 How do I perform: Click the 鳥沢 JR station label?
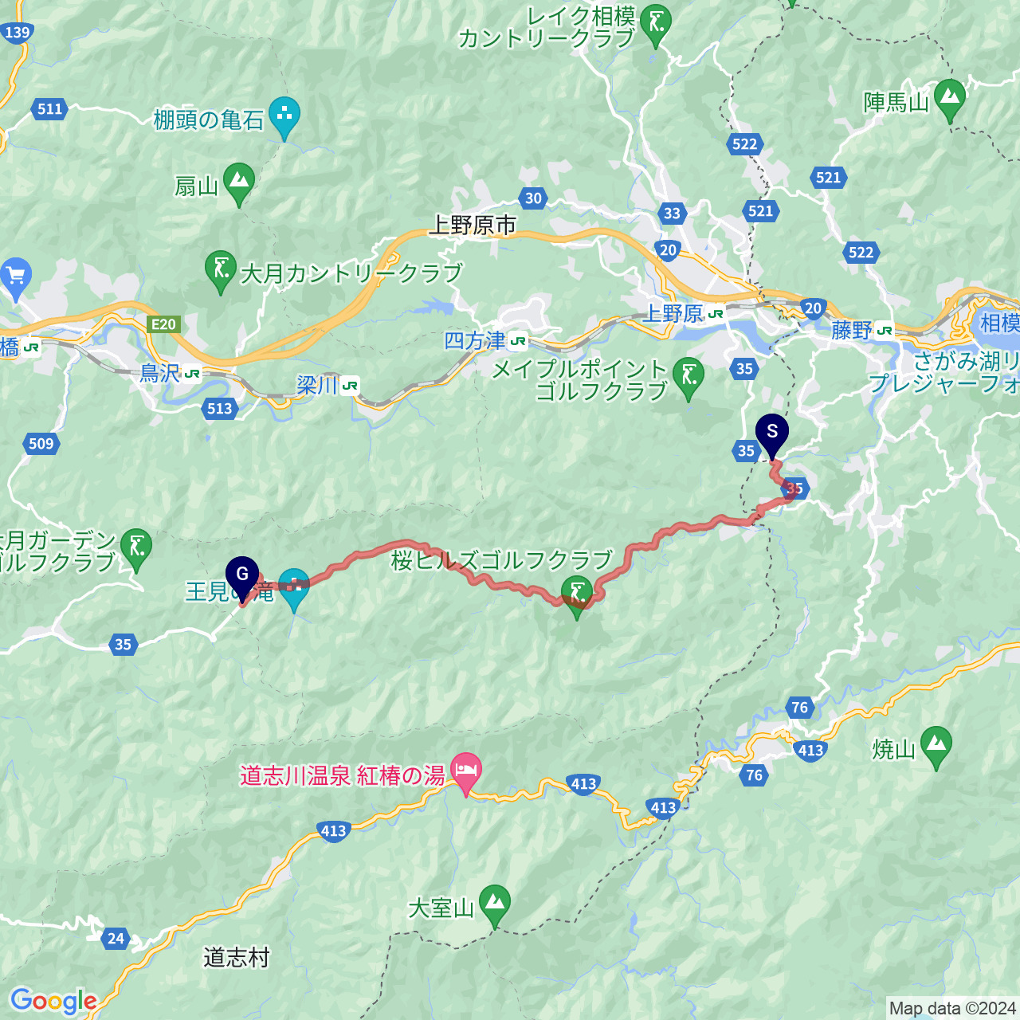(x=170, y=372)
